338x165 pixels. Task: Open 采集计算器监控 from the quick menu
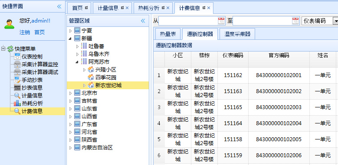(36, 65)
